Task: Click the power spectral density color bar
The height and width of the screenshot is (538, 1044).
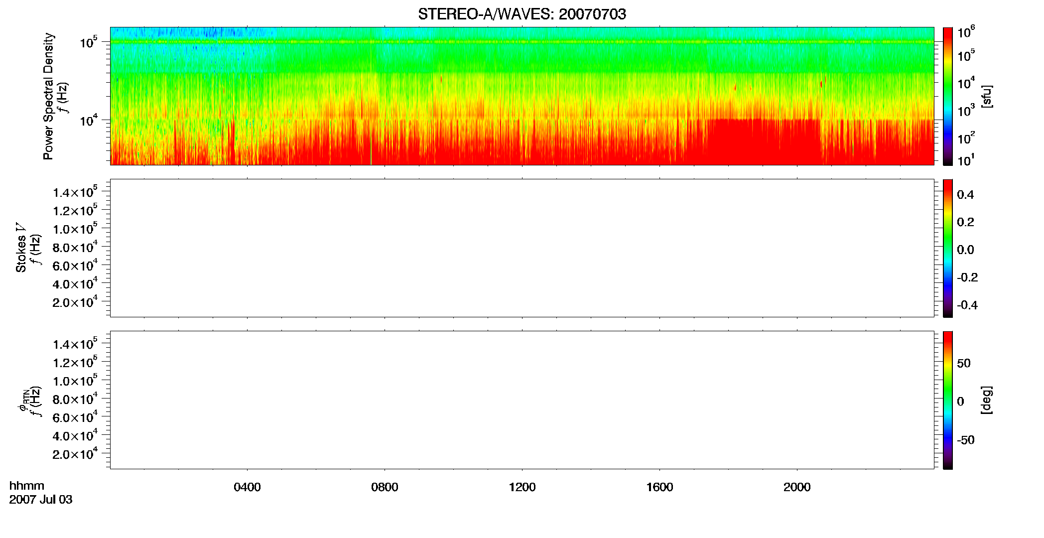Action: (x=948, y=96)
